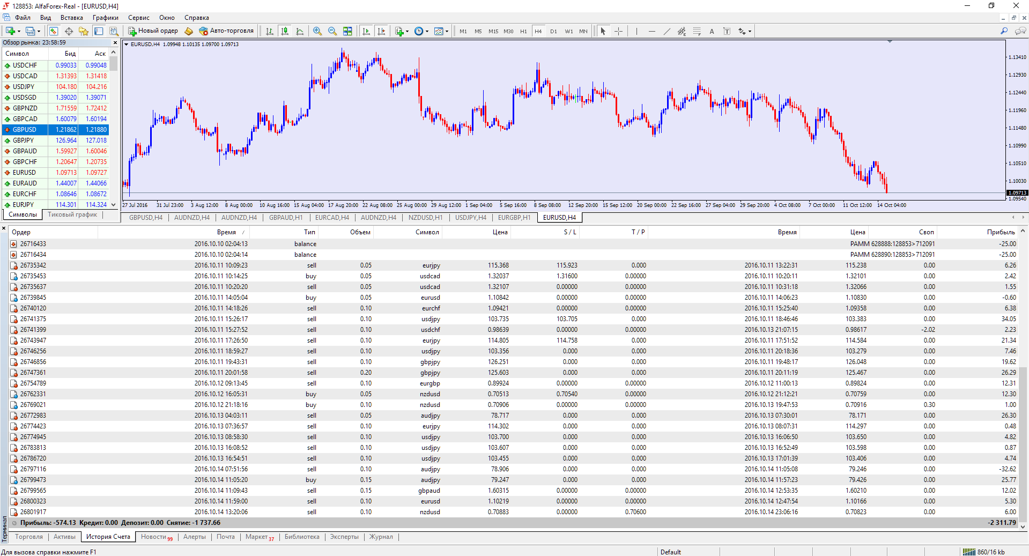Zoom out on the chart
Viewport: 1029px width, 556px height.
(332, 31)
